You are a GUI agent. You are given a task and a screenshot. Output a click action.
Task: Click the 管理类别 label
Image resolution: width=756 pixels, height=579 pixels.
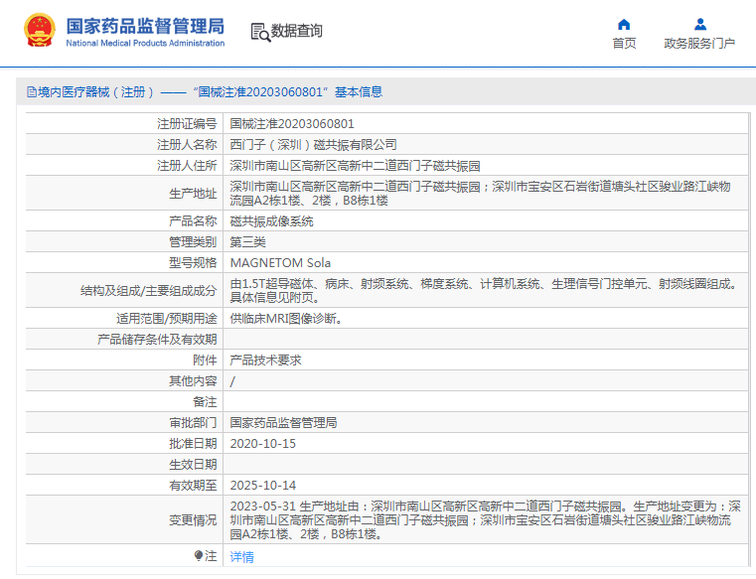pyautogui.click(x=193, y=242)
